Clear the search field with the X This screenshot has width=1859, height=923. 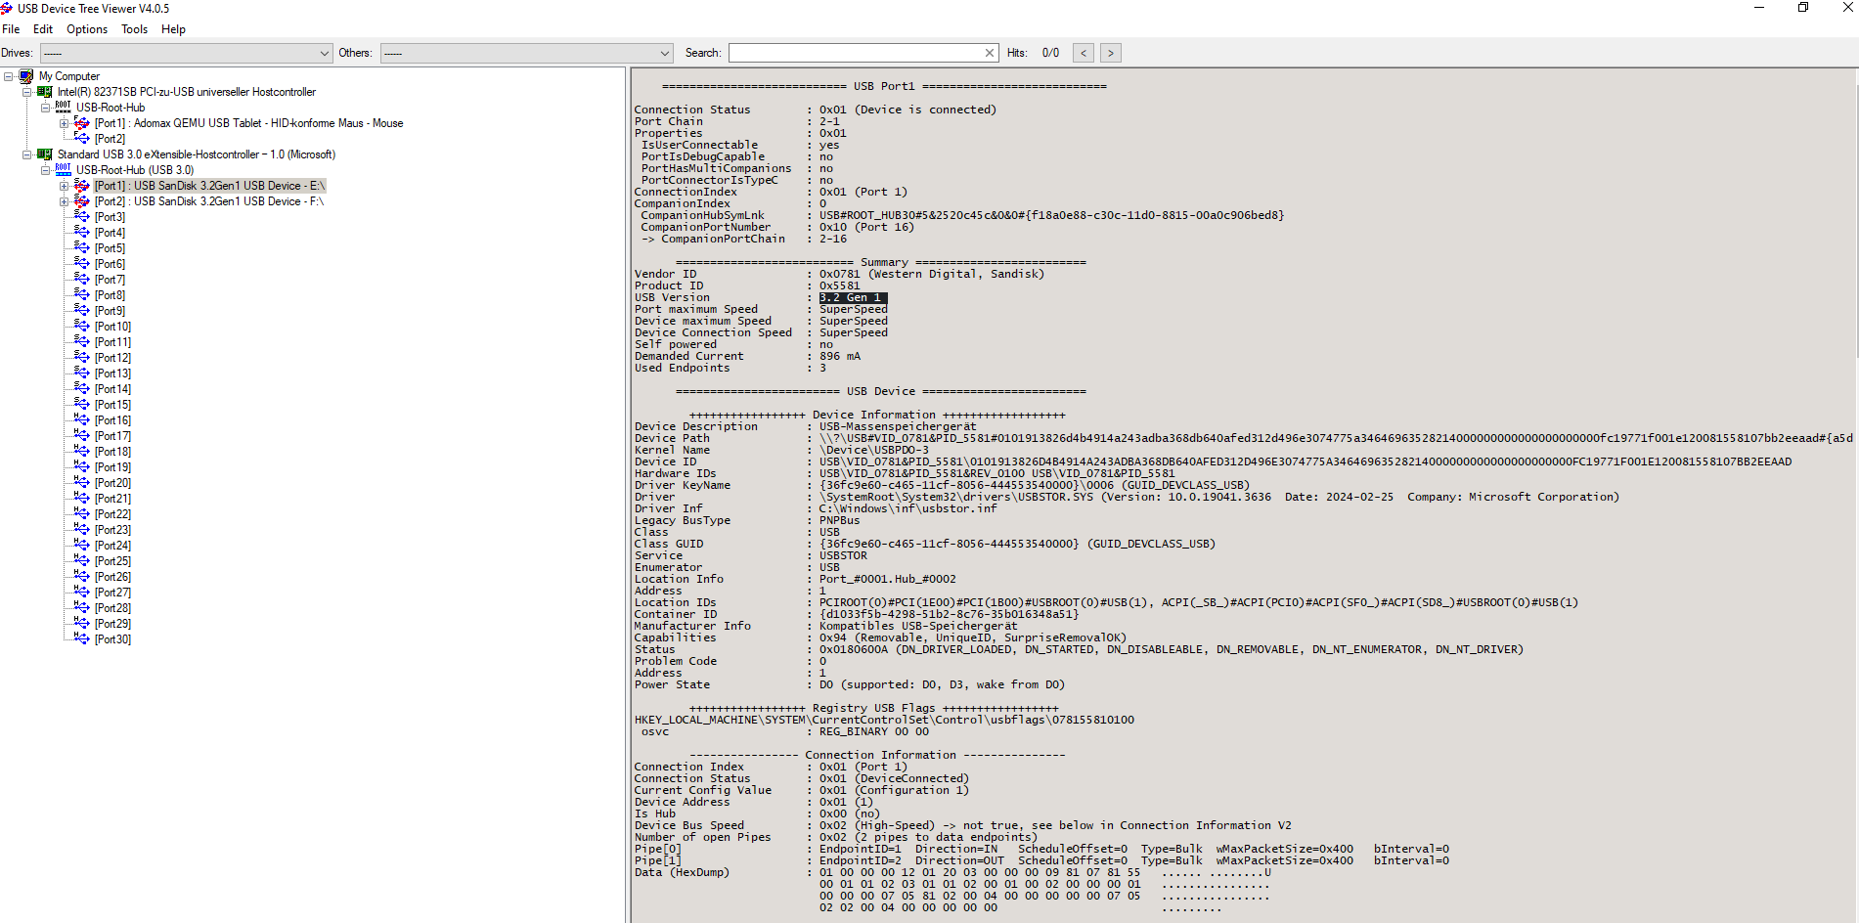[990, 53]
